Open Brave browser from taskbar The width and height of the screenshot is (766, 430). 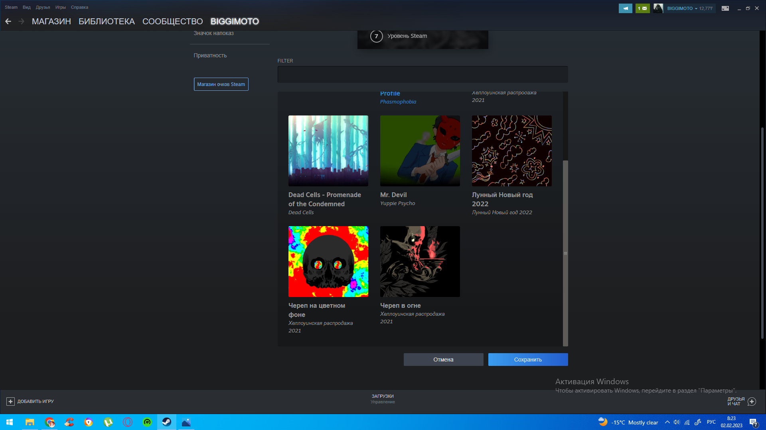(89, 422)
